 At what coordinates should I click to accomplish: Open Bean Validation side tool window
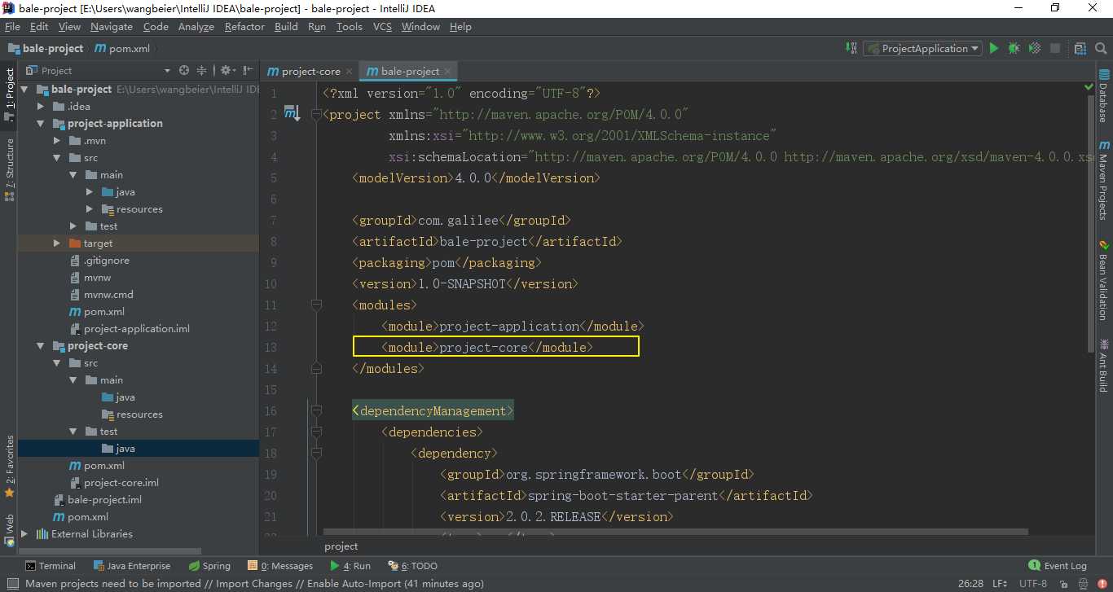point(1104,281)
